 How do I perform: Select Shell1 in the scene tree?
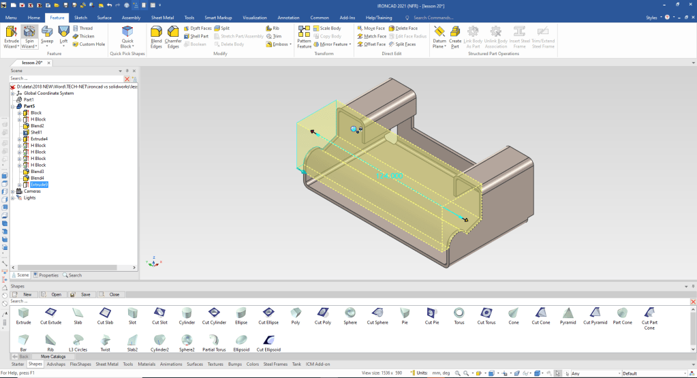pos(36,132)
